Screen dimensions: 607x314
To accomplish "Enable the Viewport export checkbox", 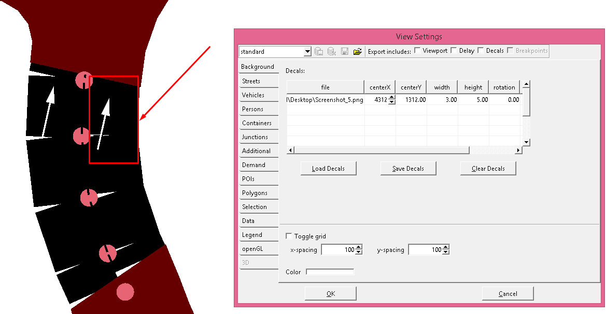I will [x=417, y=50].
